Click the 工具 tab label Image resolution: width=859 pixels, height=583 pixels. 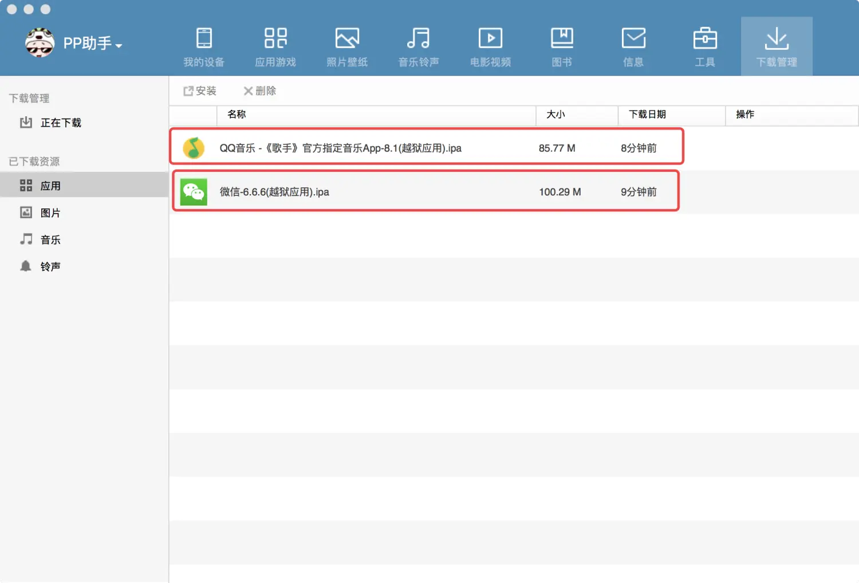705,62
